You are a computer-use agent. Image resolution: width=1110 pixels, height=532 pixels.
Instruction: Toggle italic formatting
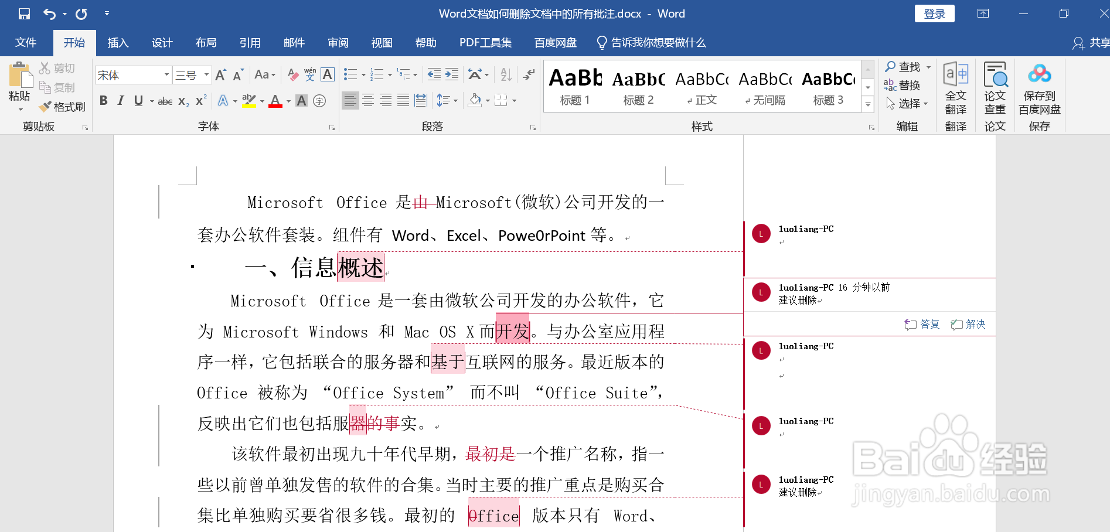point(121,101)
